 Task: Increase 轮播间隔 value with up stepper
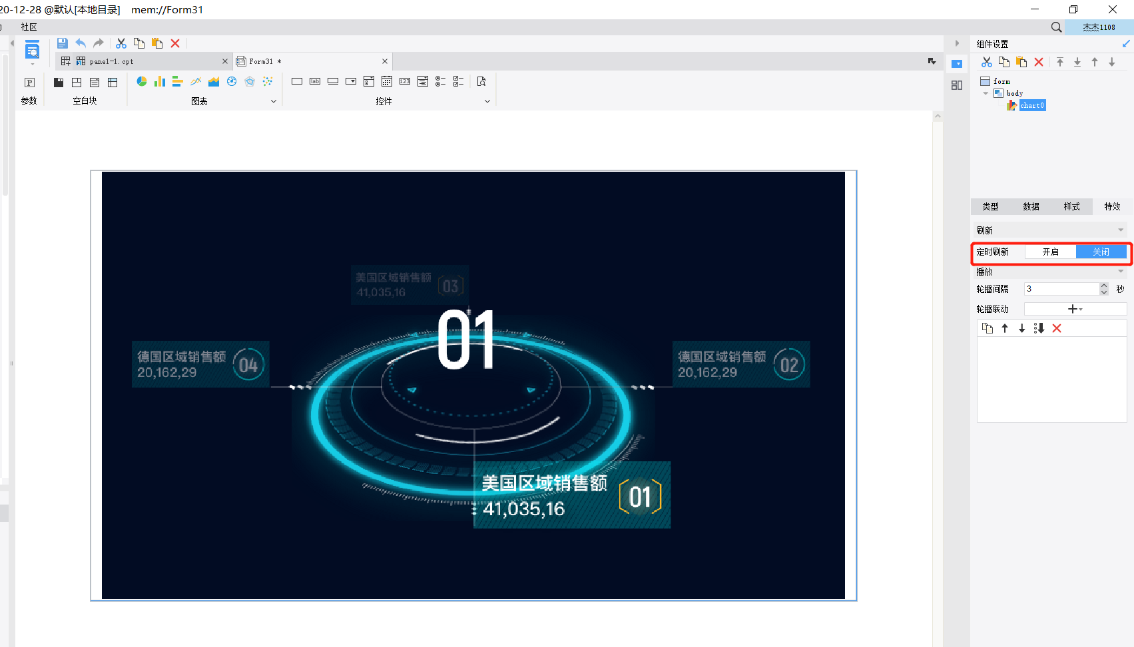click(x=1104, y=286)
